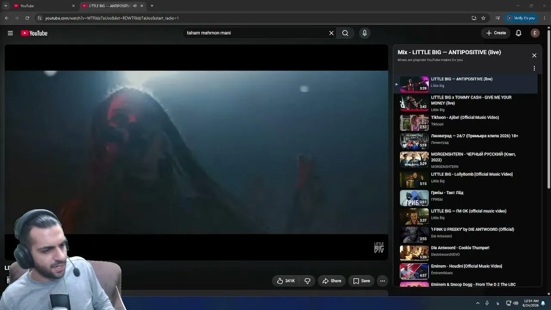Open the YouTube guide hamburger menu
551x310 pixels.
coord(10,33)
